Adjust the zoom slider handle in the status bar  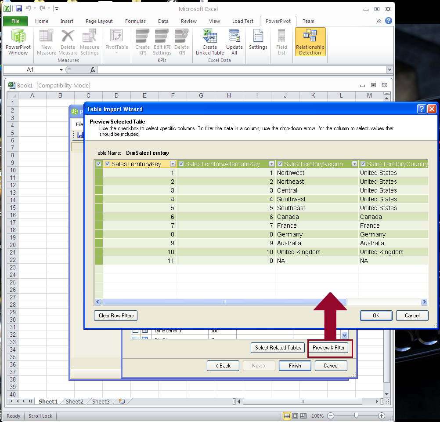click(356, 416)
